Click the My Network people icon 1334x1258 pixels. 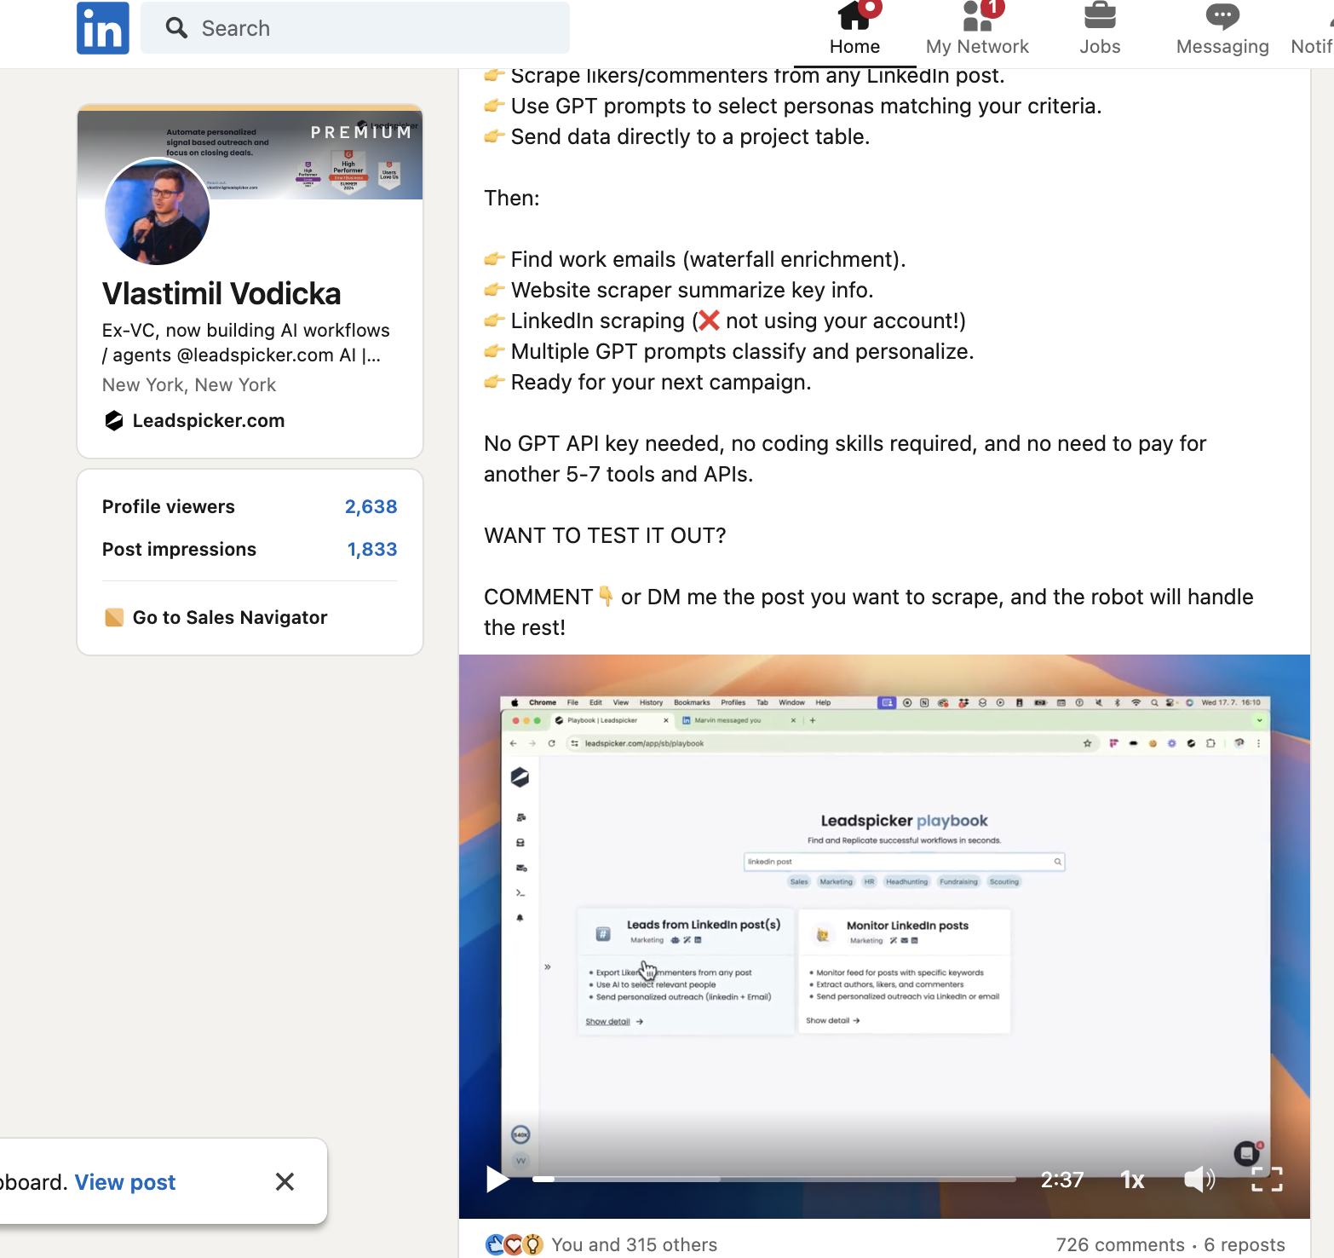977,15
